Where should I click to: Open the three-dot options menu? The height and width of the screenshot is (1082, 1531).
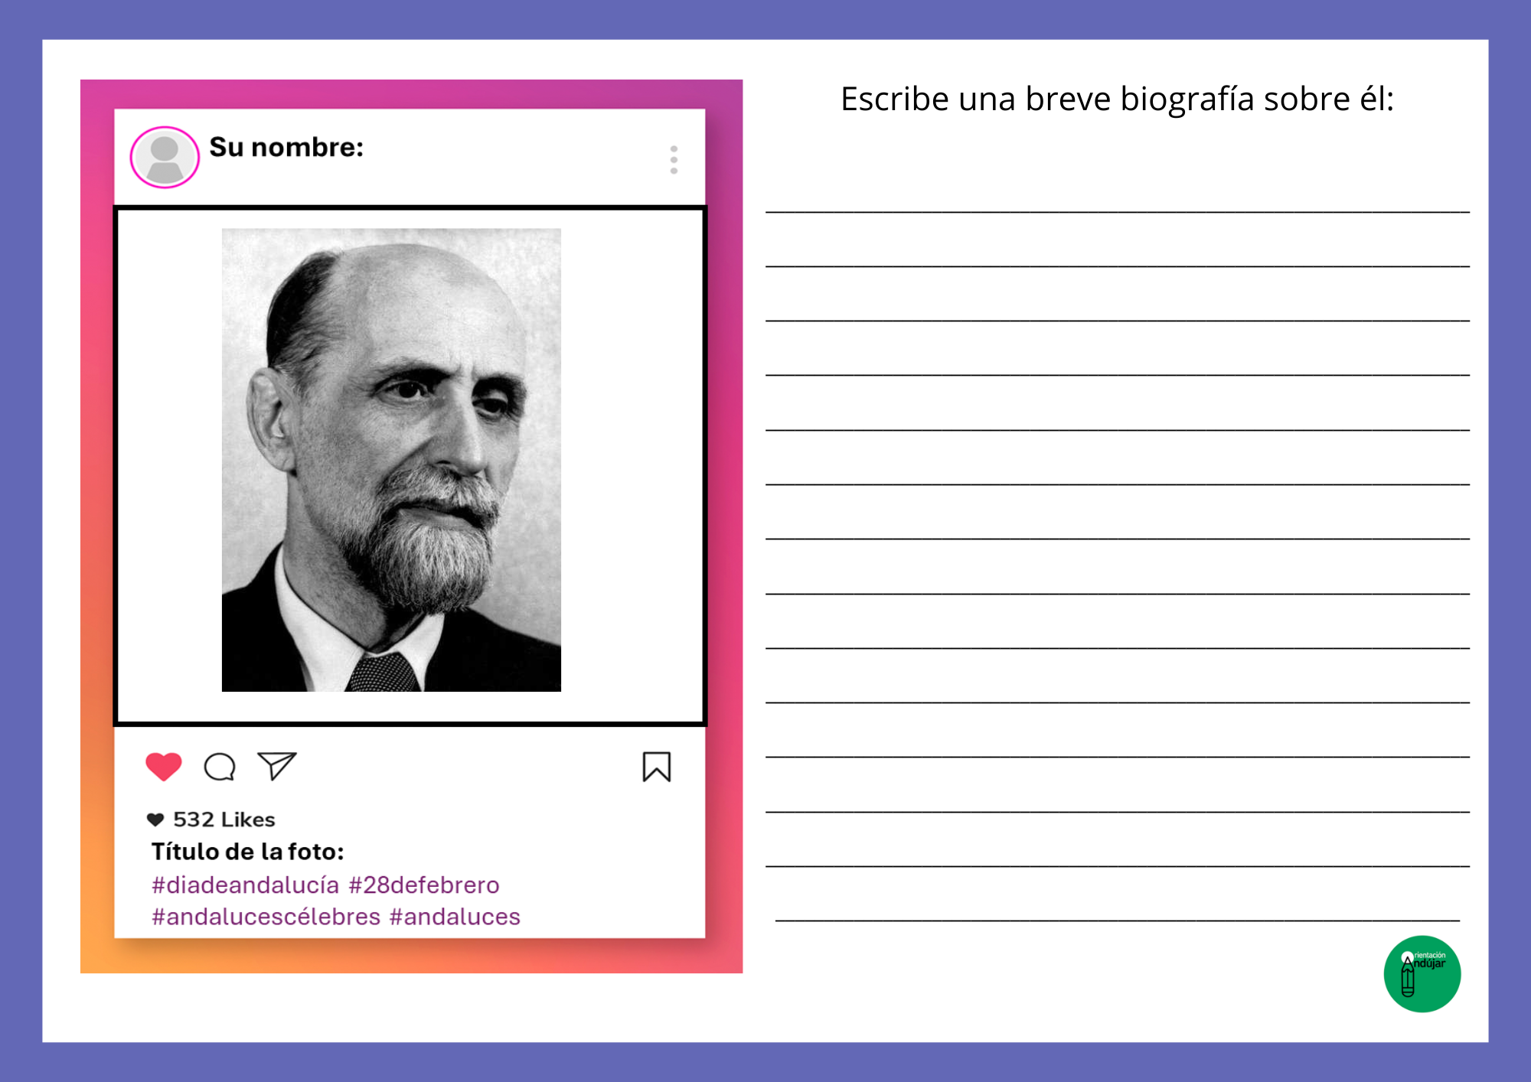pyautogui.click(x=674, y=160)
